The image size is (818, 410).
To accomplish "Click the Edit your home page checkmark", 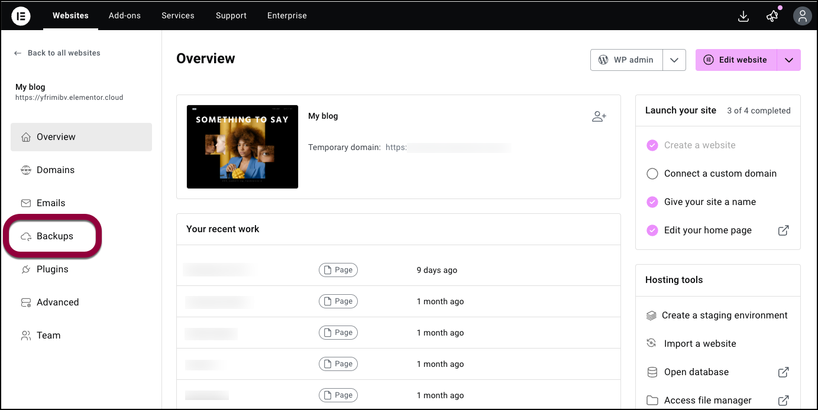I will 652,230.
